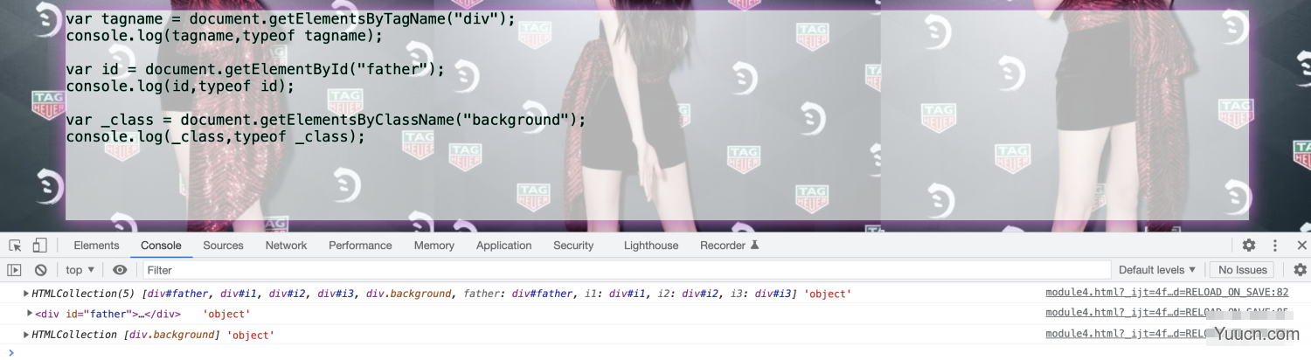
Task: Click 'console.log(_class,typeof _class)' line
Action: click(x=215, y=136)
